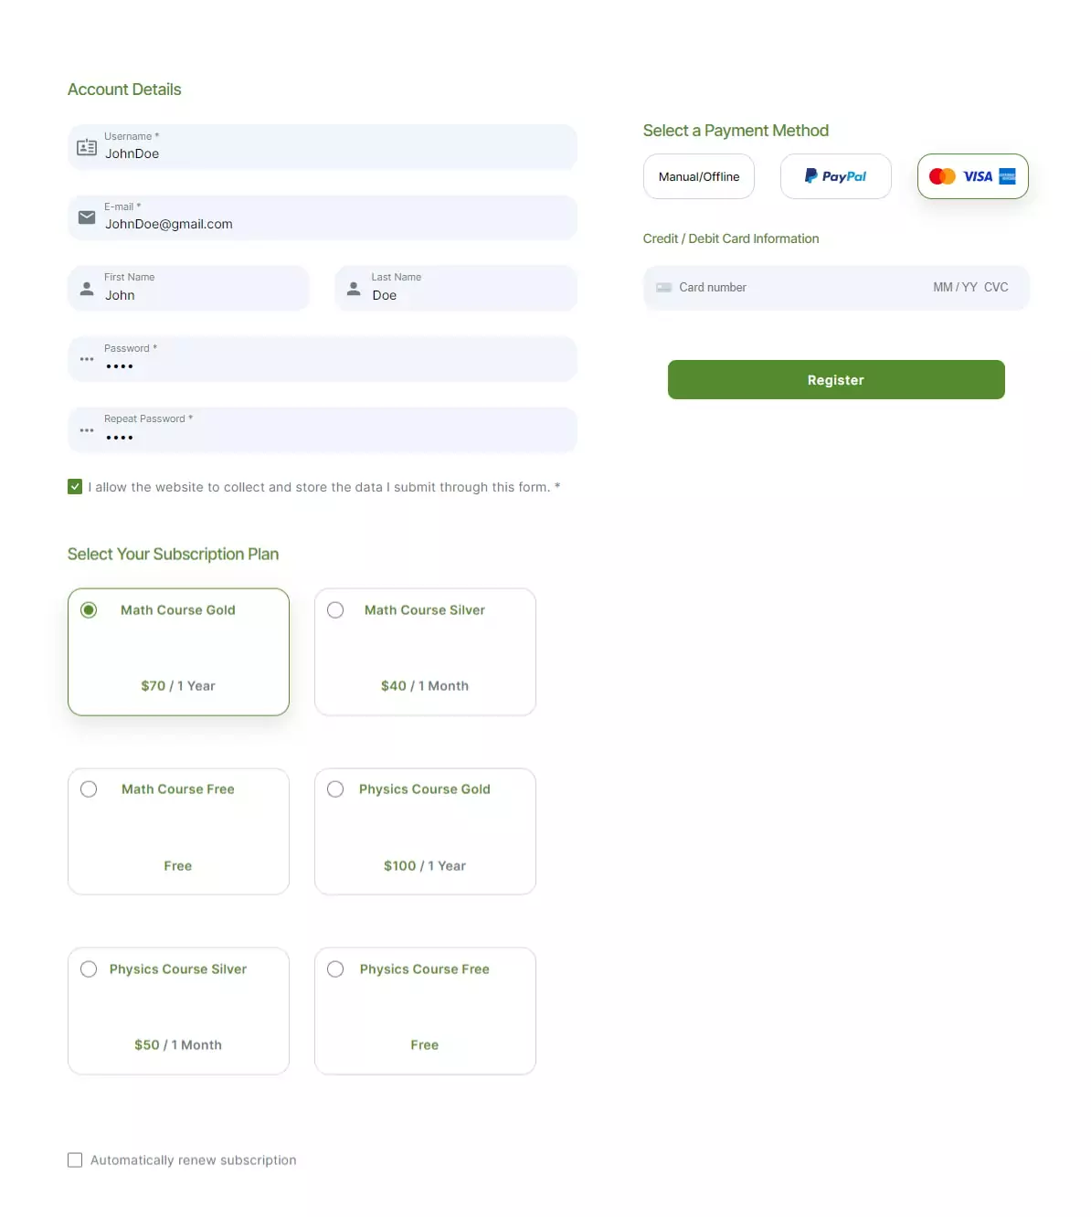This screenshot has height=1217, width=1091.
Task: Select PayPal as payment method
Action: 835,176
